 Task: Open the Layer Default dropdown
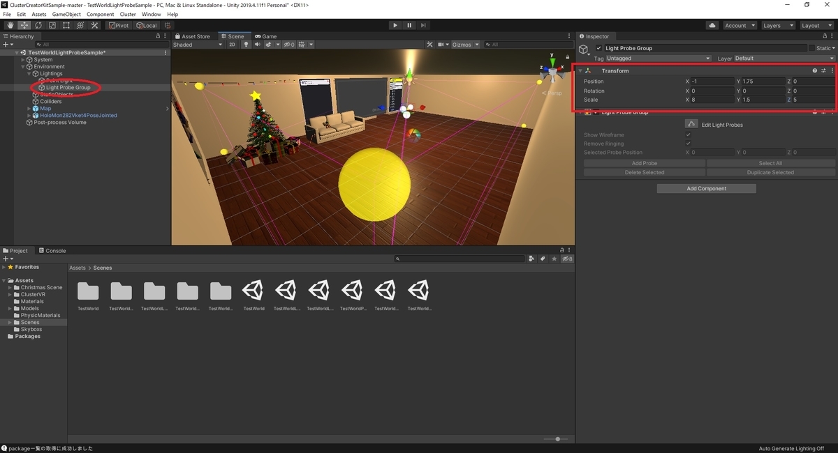[784, 59]
